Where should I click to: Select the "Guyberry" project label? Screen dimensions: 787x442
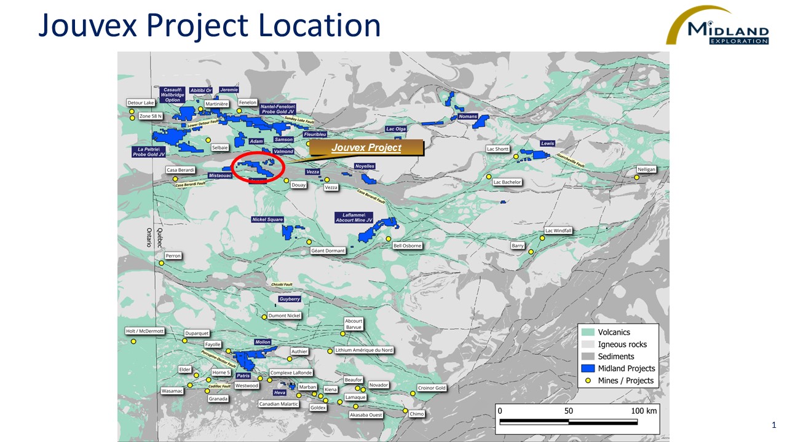(x=290, y=299)
